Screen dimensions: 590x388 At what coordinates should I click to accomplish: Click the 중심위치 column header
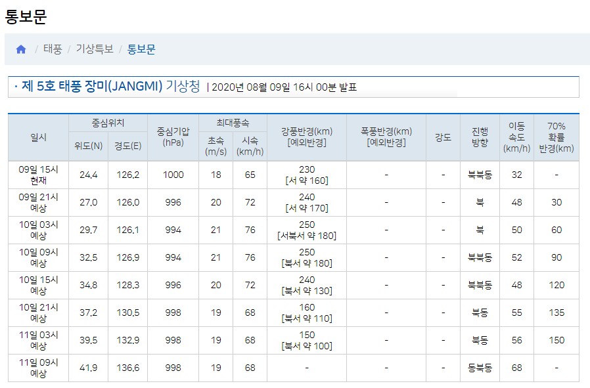(108, 123)
